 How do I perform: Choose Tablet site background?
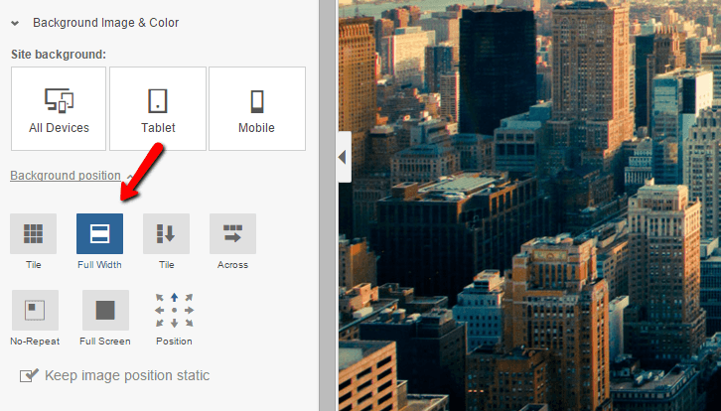[x=158, y=108]
